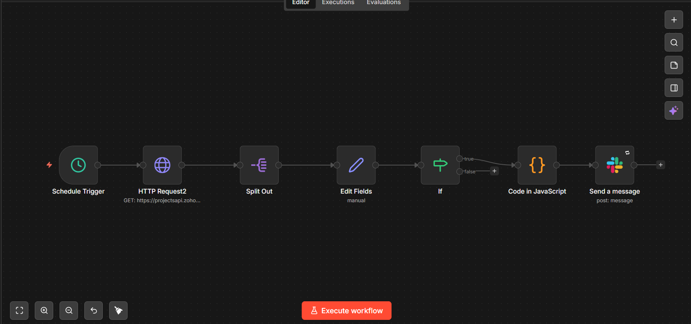This screenshot has width=691, height=324.
Task: Open the AI assistant sparkle button
Action: click(x=674, y=111)
